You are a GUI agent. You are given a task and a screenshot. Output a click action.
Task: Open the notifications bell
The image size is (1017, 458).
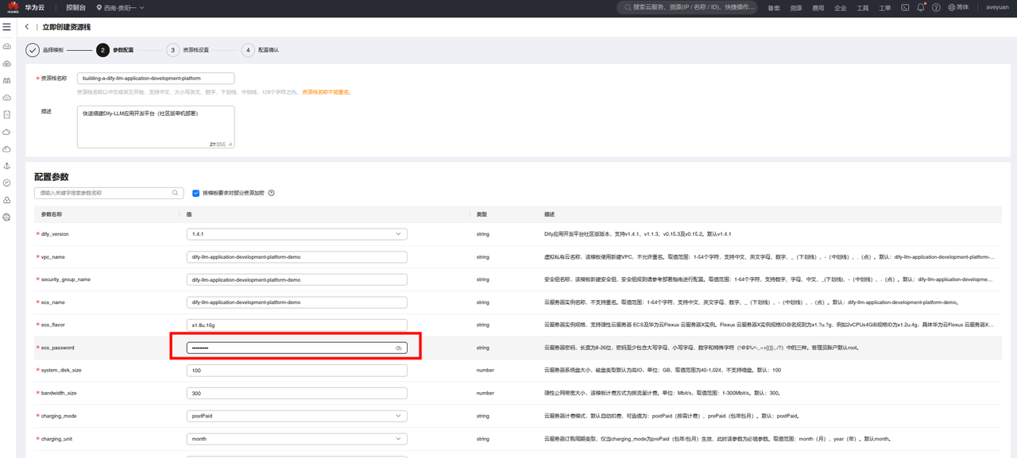(x=921, y=7)
